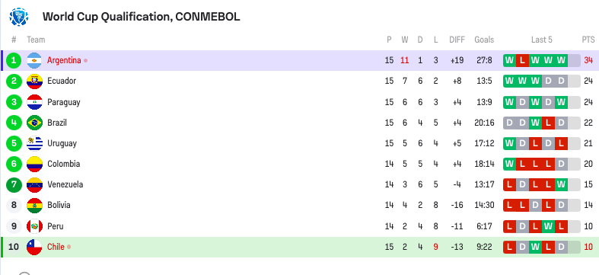Select the Uruguay flag icon
This screenshot has height=275, width=599.
tap(34, 143)
